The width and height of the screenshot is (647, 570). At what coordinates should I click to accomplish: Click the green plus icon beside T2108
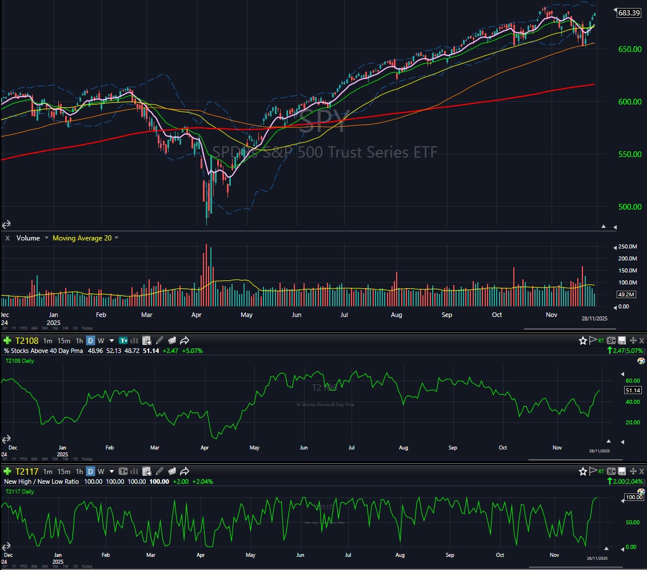[7, 340]
